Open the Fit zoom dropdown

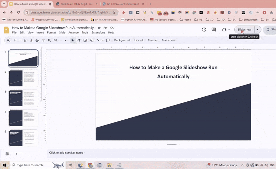tap(60, 40)
